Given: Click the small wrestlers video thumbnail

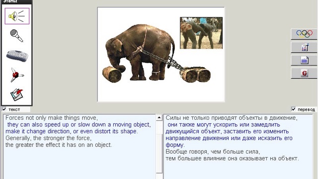Looking at the screenshot, I should 201,33.
